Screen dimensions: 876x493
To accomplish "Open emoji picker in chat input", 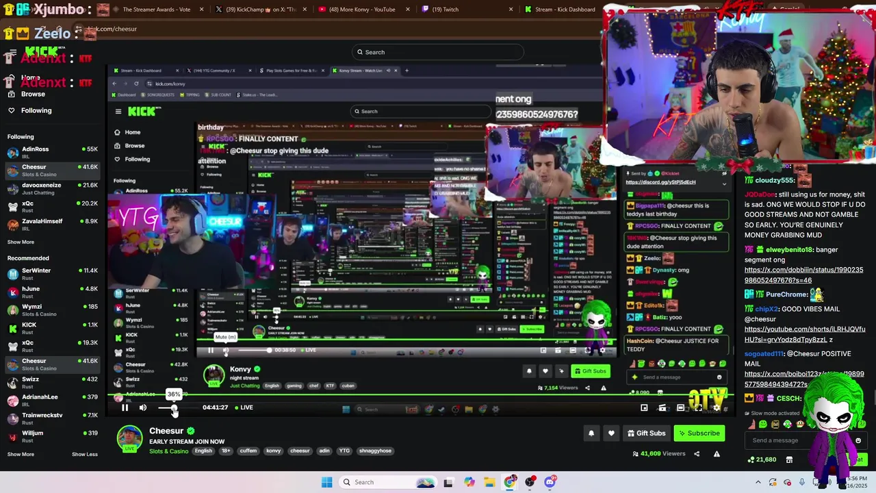I will tap(858, 440).
